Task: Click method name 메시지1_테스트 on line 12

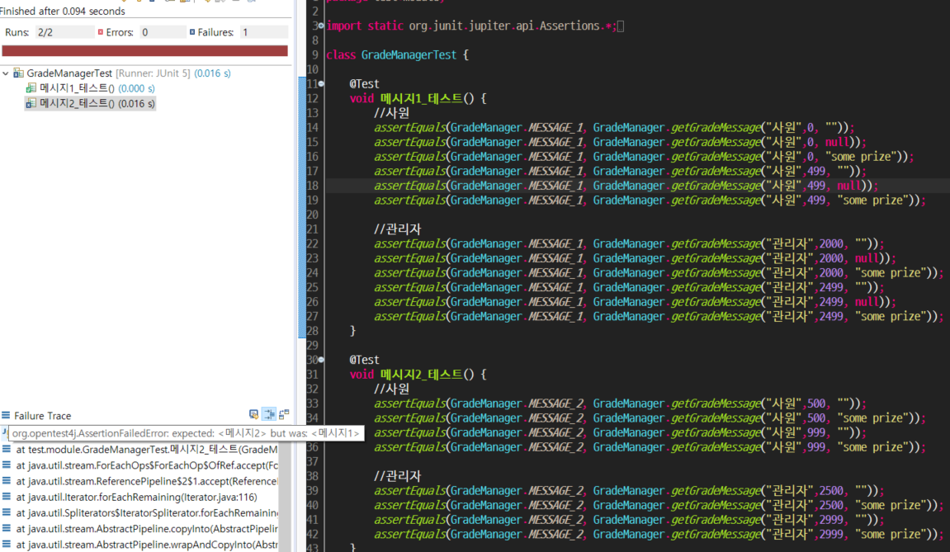Action: point(421,99)
